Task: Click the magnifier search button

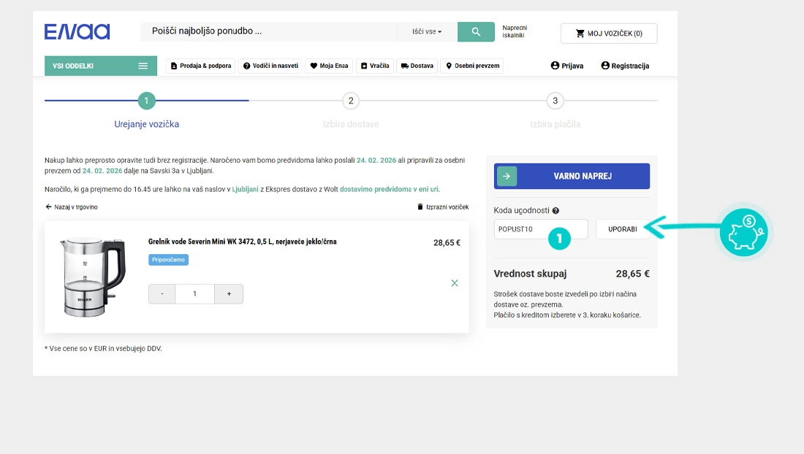Action: (476, 32)
